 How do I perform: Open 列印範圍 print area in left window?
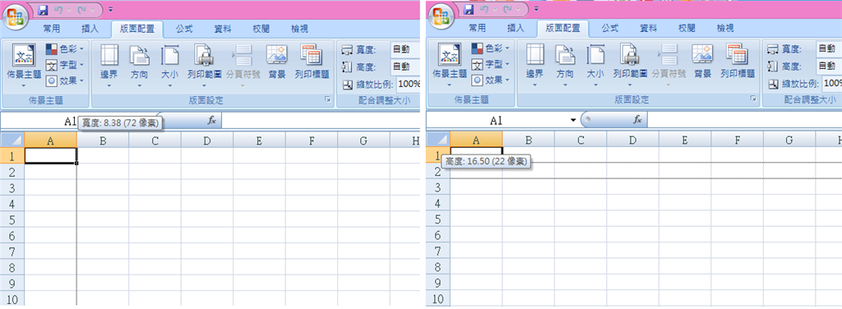pyautogui.click(x=204, y=66)
